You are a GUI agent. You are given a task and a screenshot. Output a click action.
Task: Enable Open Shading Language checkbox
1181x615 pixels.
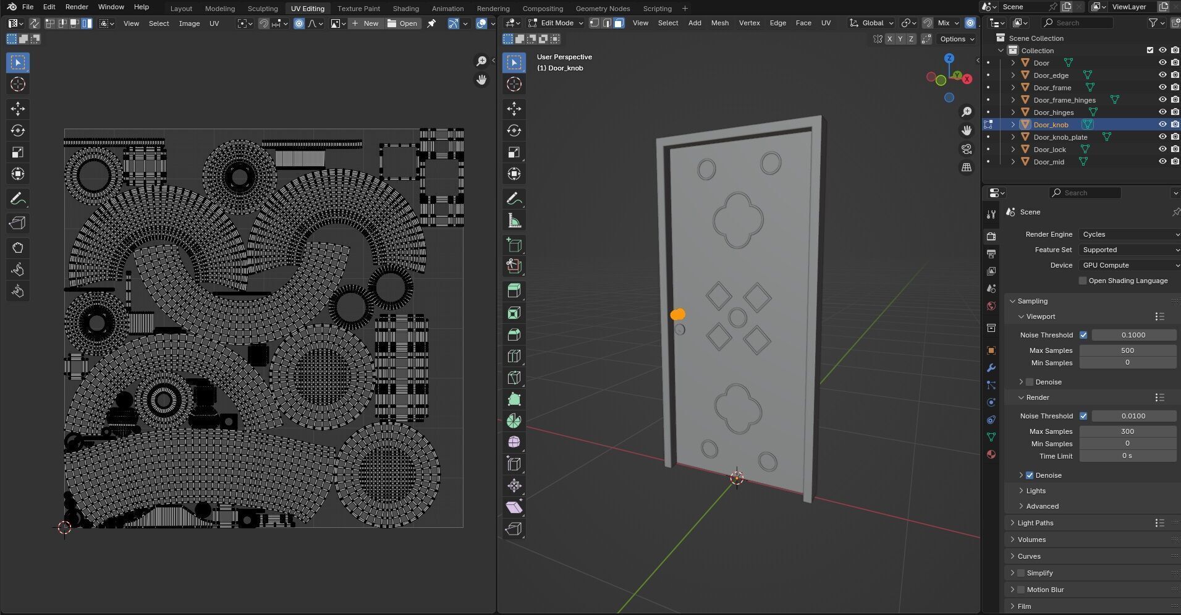[x=1083, y=281]
